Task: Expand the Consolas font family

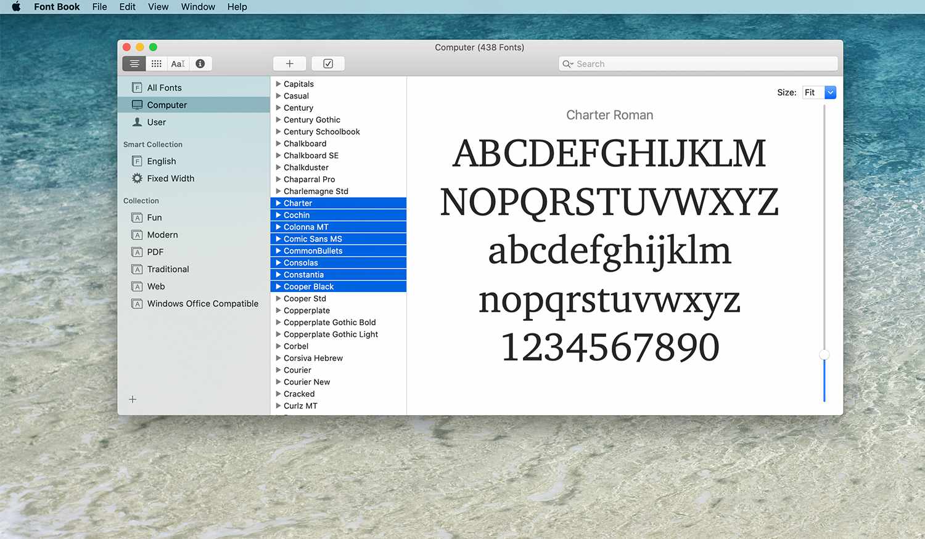Action: (278, 262)
